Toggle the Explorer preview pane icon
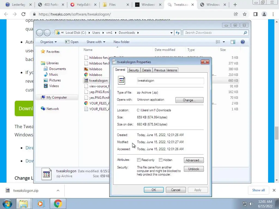Screen dimensions: 279x209 point(233,42)
